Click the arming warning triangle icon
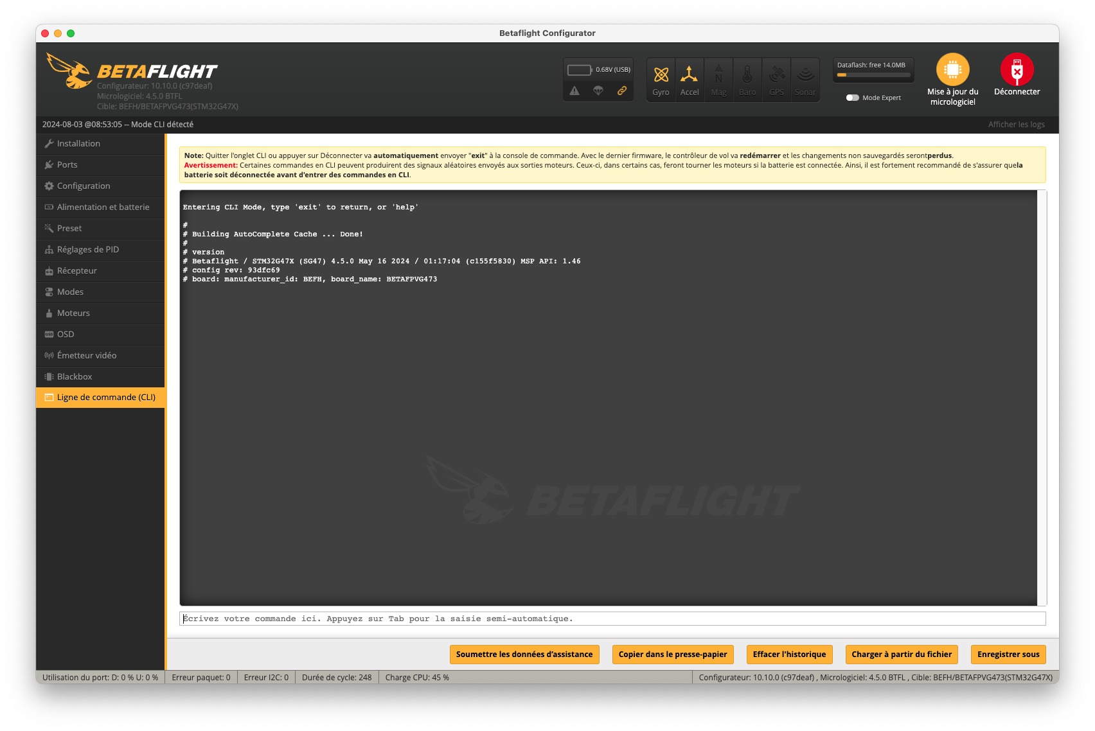Screen dimensions: 1095x731 click(x=574, y=91)
